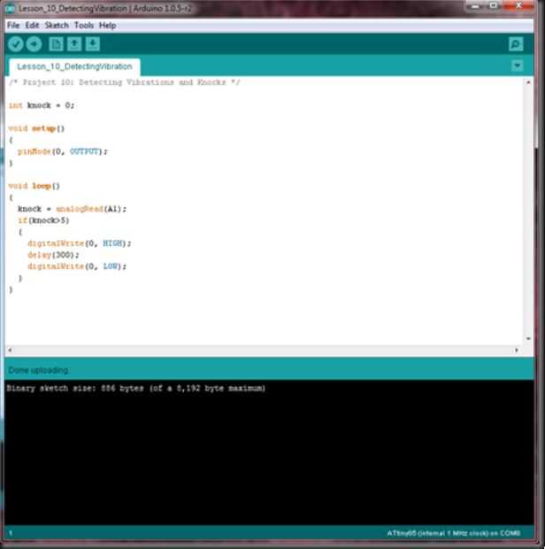Click the 'if(knock>5)' line

tap(43, 220)
